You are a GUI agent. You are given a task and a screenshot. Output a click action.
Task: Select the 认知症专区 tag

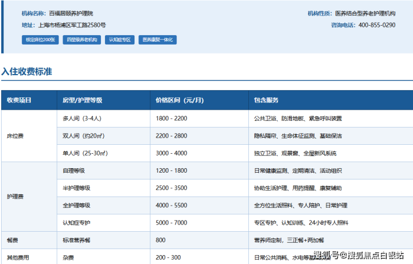click(120, 40)
